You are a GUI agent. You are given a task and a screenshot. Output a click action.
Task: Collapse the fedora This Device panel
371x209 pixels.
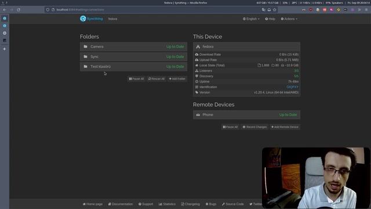point(246,46)
